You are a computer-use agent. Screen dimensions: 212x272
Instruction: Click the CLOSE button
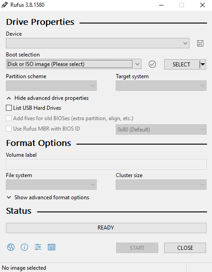(185, 248)
